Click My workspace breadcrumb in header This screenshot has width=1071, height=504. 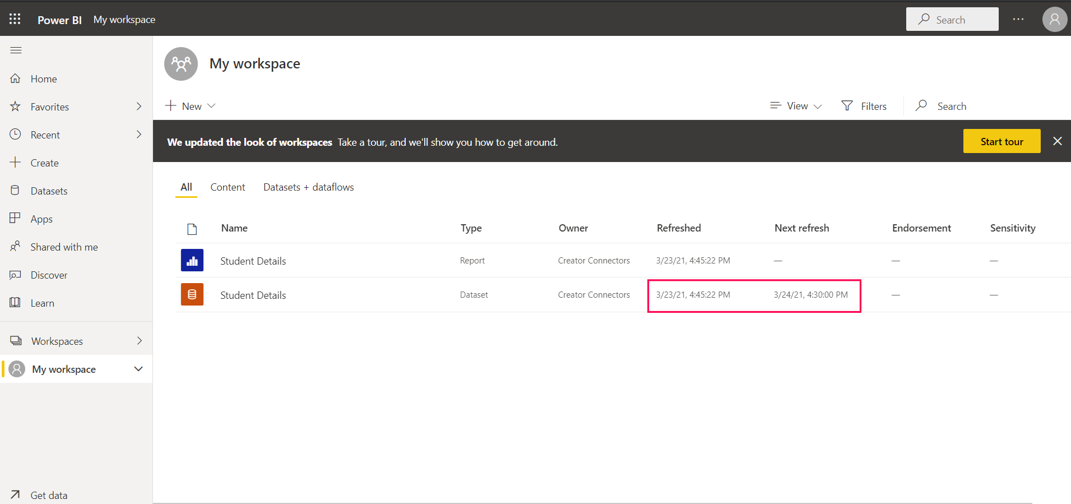[x=124, y=20]
